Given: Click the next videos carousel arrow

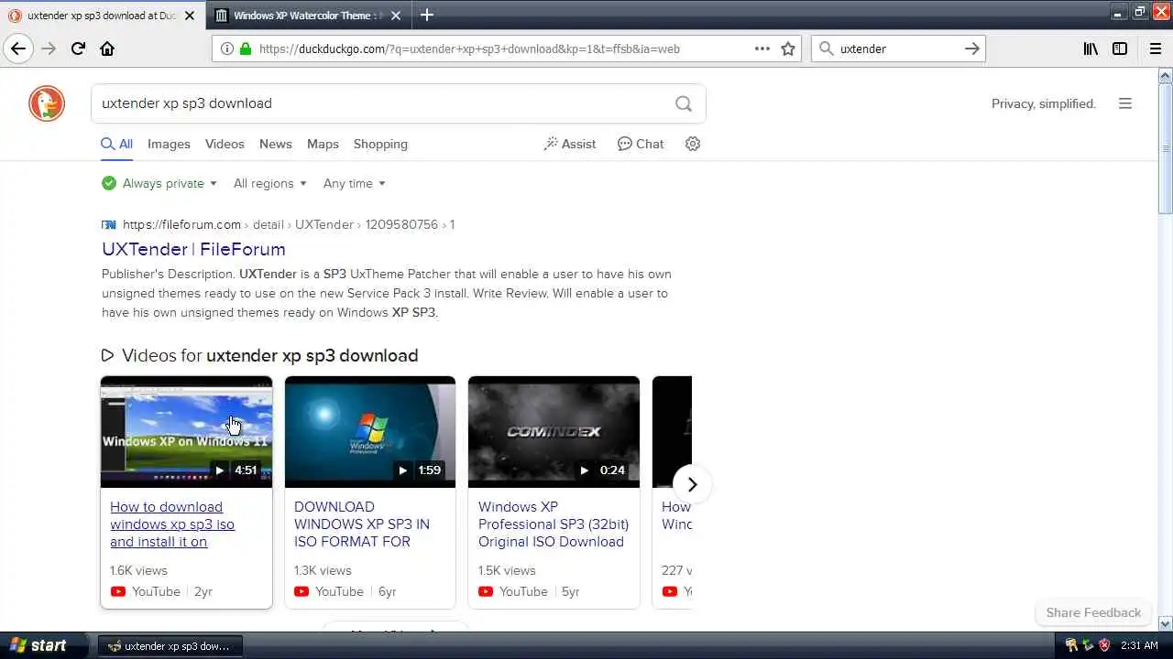Looking at the screenshot, I should [692, 484].
